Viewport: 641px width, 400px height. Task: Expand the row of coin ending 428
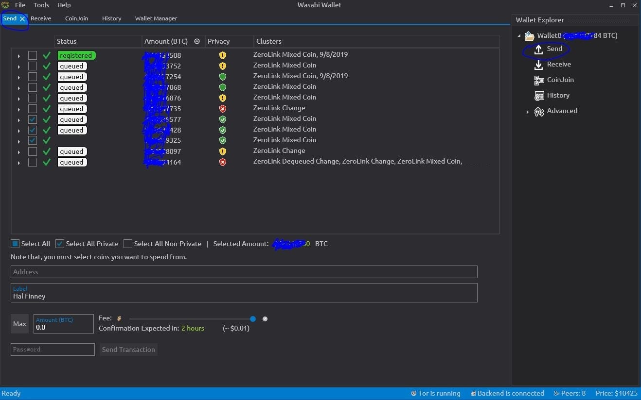click(18, 131)
